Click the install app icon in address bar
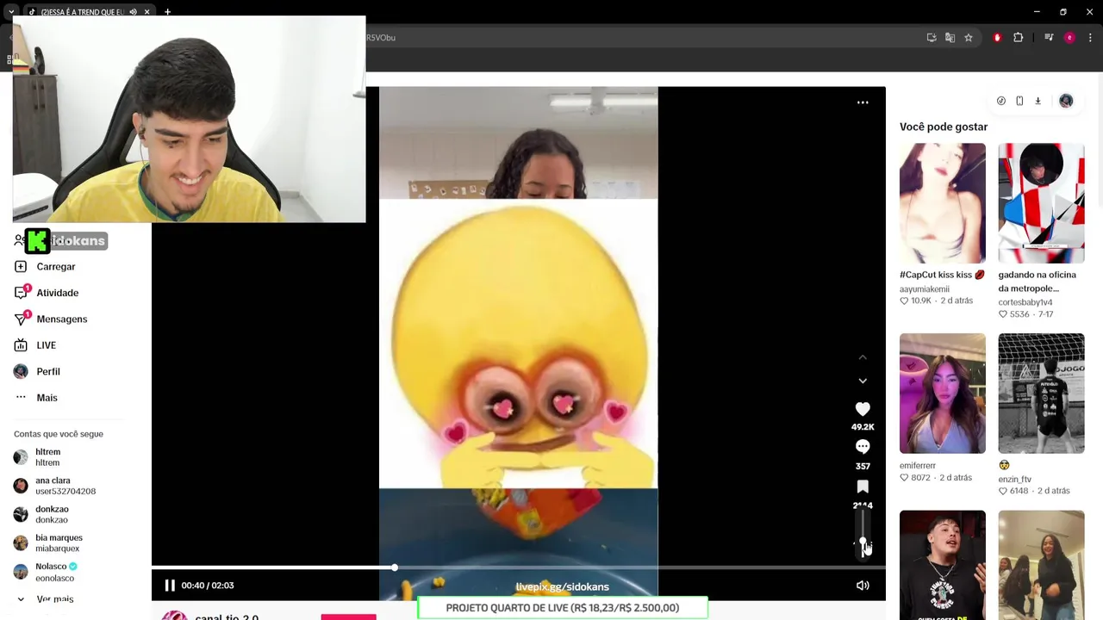This screenshot has height=620, width=1103. coord(932,38)
